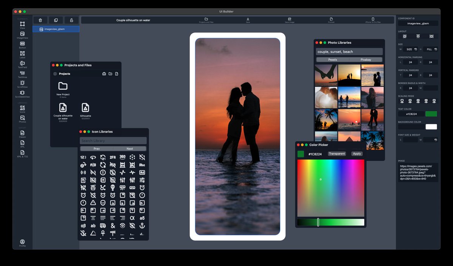This screenshot has width=453, height=266.
Task: Select the third Layout mode option
Action: 431,36
